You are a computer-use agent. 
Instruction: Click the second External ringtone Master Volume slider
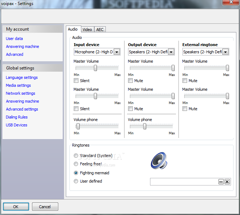click(x=206, y=96)
